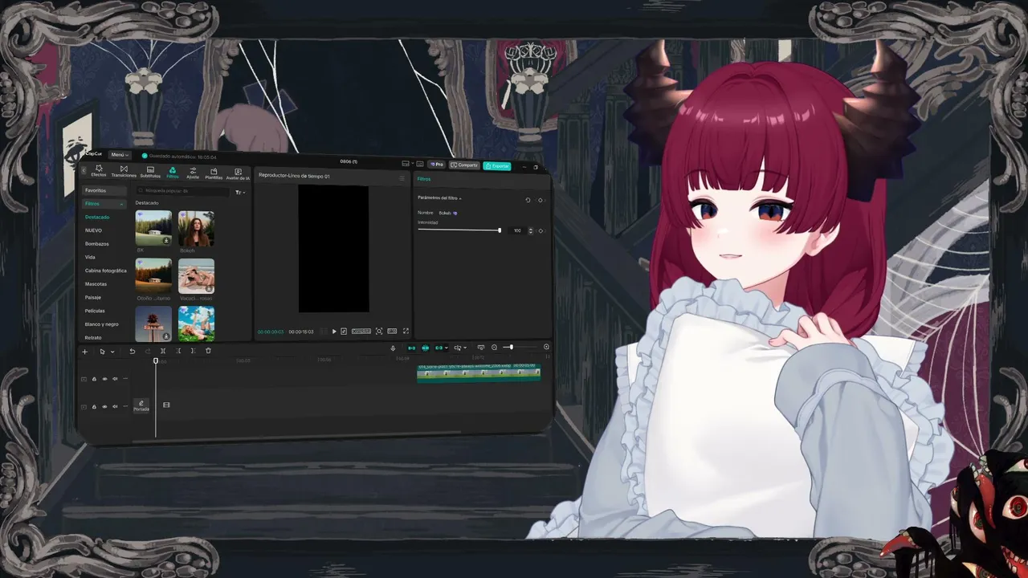Open the CapCut Menú dropdown

(120, 155)
